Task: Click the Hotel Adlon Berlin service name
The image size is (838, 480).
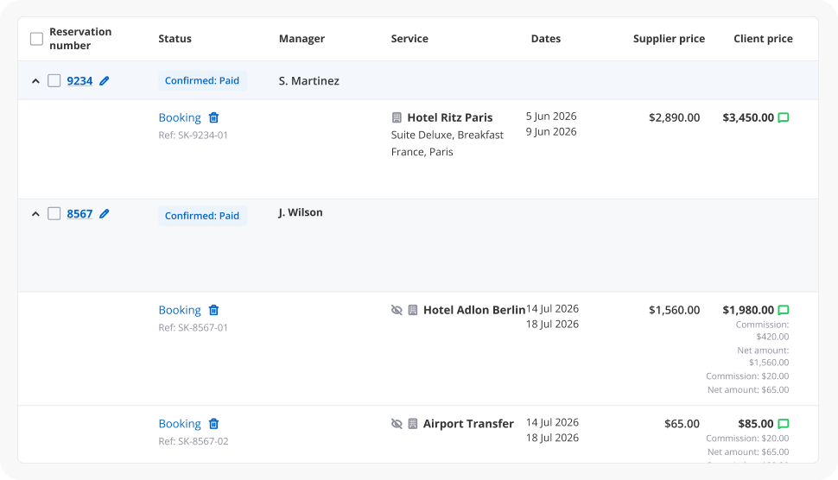Action: click(474, 310)
